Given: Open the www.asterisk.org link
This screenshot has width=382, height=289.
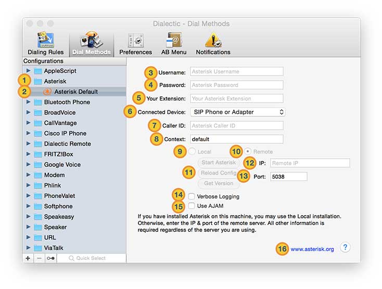Looking at the screenshot, I should (x=312, y=249).
